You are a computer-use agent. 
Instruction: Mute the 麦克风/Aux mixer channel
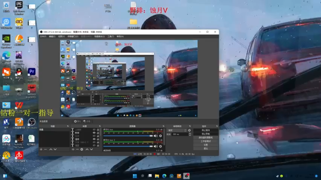click(x=156, y=136)
